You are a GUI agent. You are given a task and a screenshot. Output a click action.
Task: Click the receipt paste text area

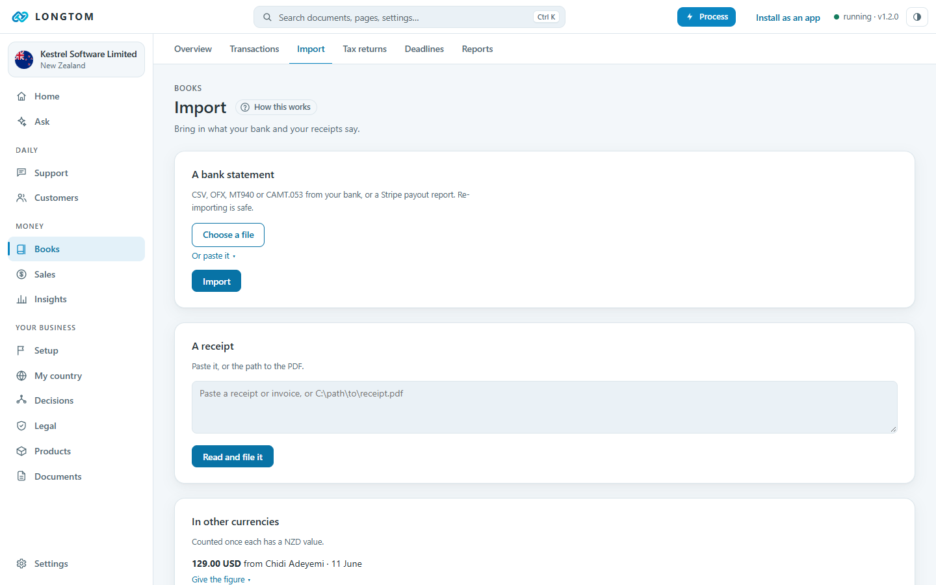click(545, 407)
